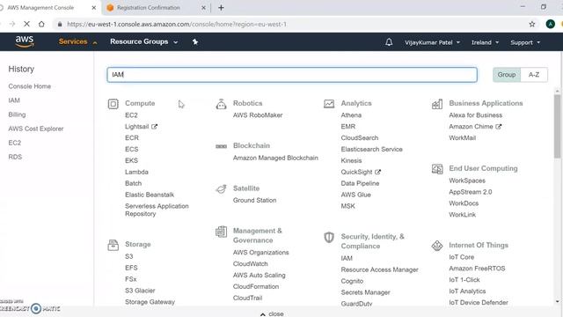Open Console Home from History

tap(29, 86)
